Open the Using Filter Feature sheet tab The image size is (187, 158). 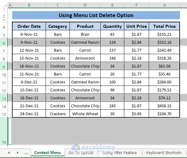coord(120,152)
